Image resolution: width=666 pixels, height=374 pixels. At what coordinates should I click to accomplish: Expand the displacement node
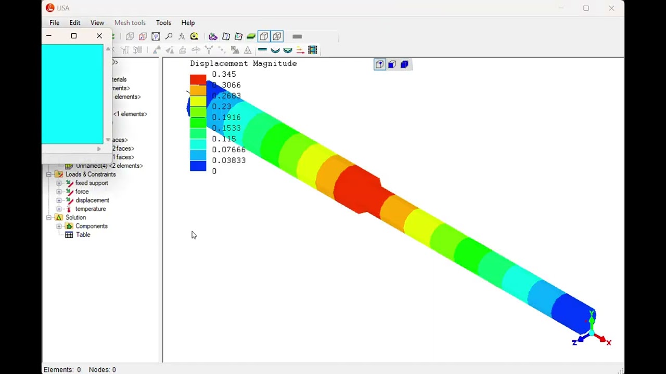coord(59,200)
